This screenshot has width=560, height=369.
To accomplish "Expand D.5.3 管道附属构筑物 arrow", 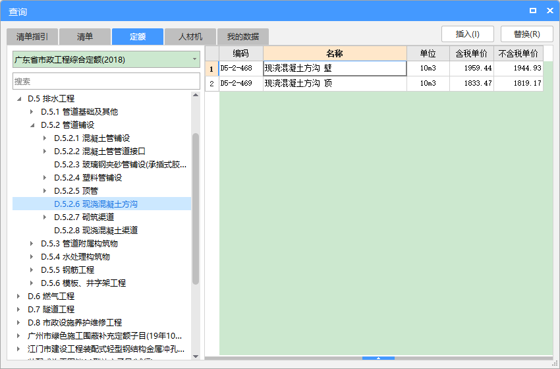I will pyautogui.click(x=32, y=244).
